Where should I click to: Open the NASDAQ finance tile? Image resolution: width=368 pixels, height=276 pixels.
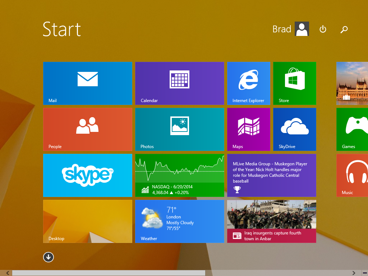pyautogui.click(x=180, y=175)
